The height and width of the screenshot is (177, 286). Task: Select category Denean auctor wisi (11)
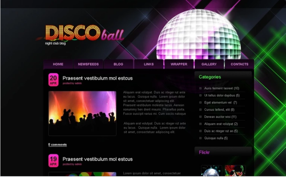[221, 117]
